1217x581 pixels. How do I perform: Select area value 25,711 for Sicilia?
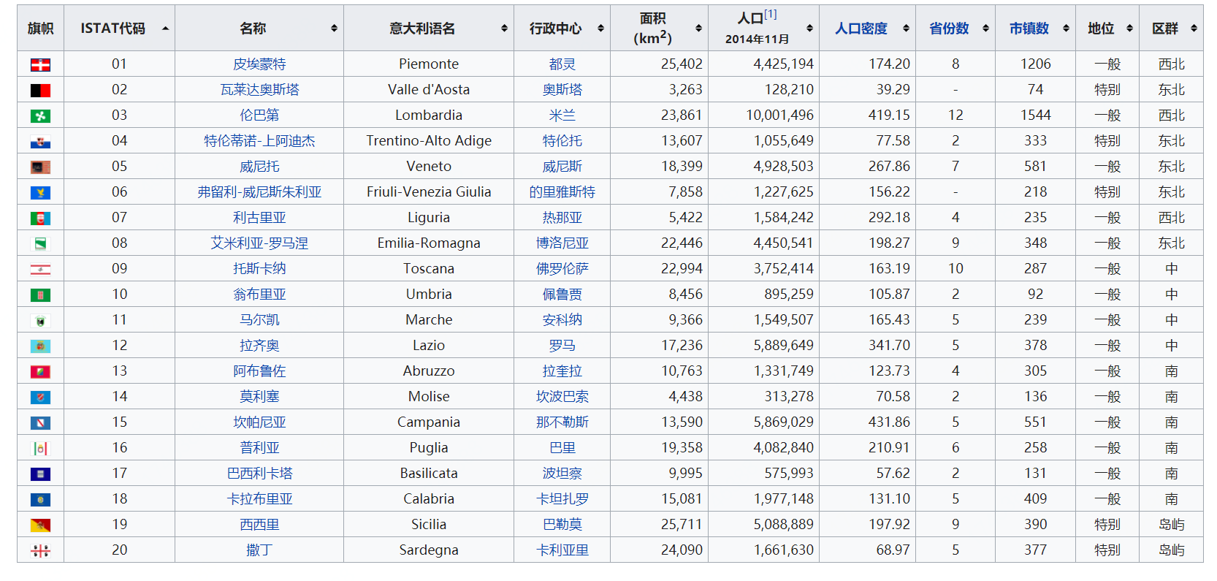point(682,525)
